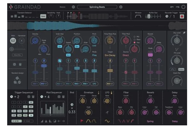Click the Resave preset button

coord(62,7)
